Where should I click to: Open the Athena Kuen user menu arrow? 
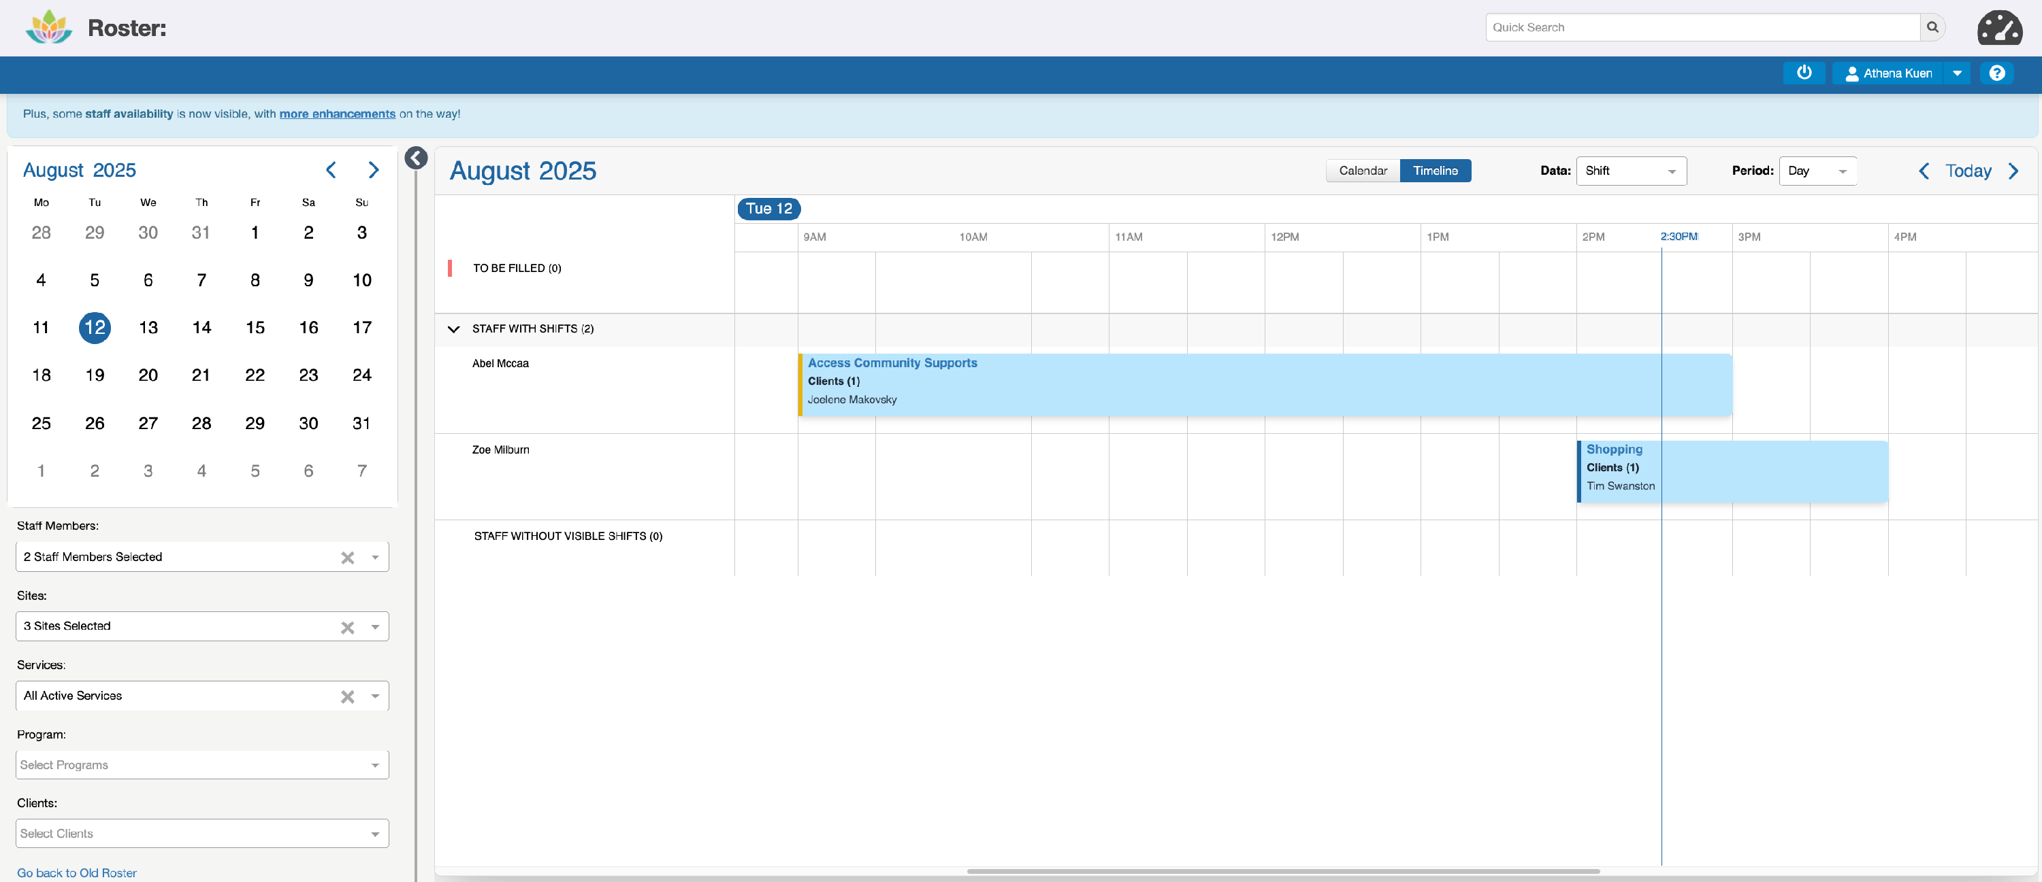point(1956,73)
